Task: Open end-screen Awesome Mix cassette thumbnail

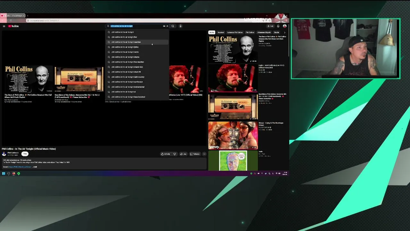Action: [79, 79]
